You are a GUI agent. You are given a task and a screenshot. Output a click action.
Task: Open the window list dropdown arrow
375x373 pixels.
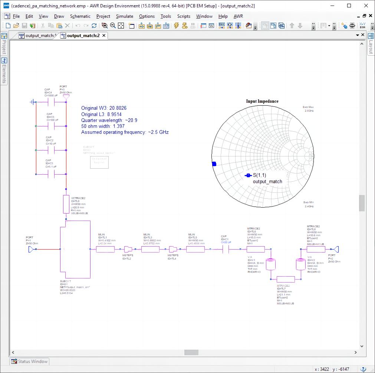(358, 35)
